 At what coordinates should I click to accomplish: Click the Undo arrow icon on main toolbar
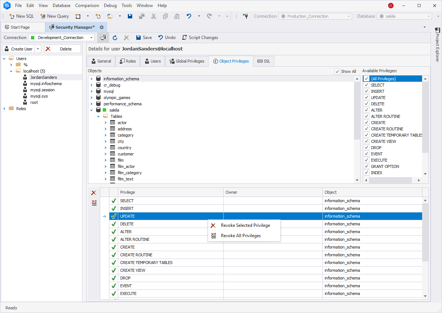click(189, 16)
